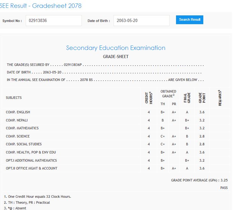Click the PASS result label
Screen dimensions: 235x210
[224, 188]
